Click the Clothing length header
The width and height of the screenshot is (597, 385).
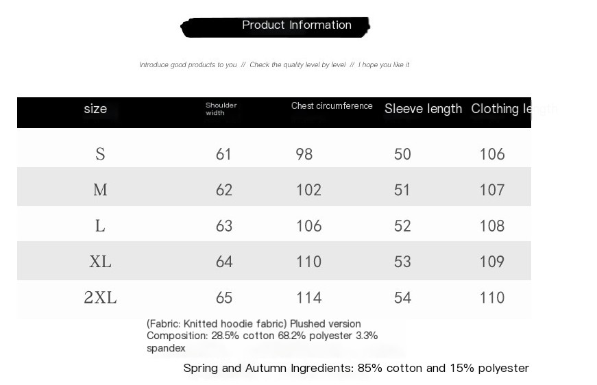pos(514,109)
